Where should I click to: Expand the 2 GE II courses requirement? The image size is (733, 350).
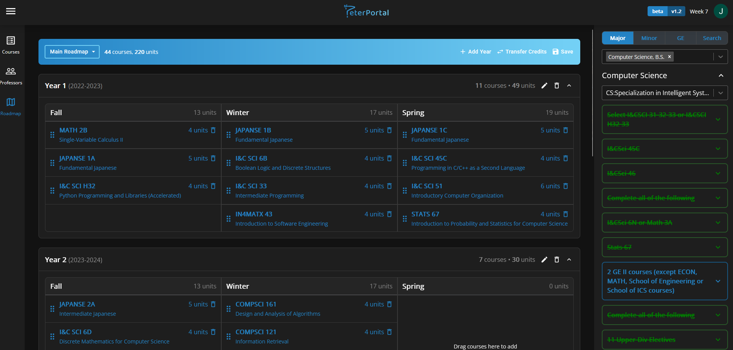click(718, 281)
